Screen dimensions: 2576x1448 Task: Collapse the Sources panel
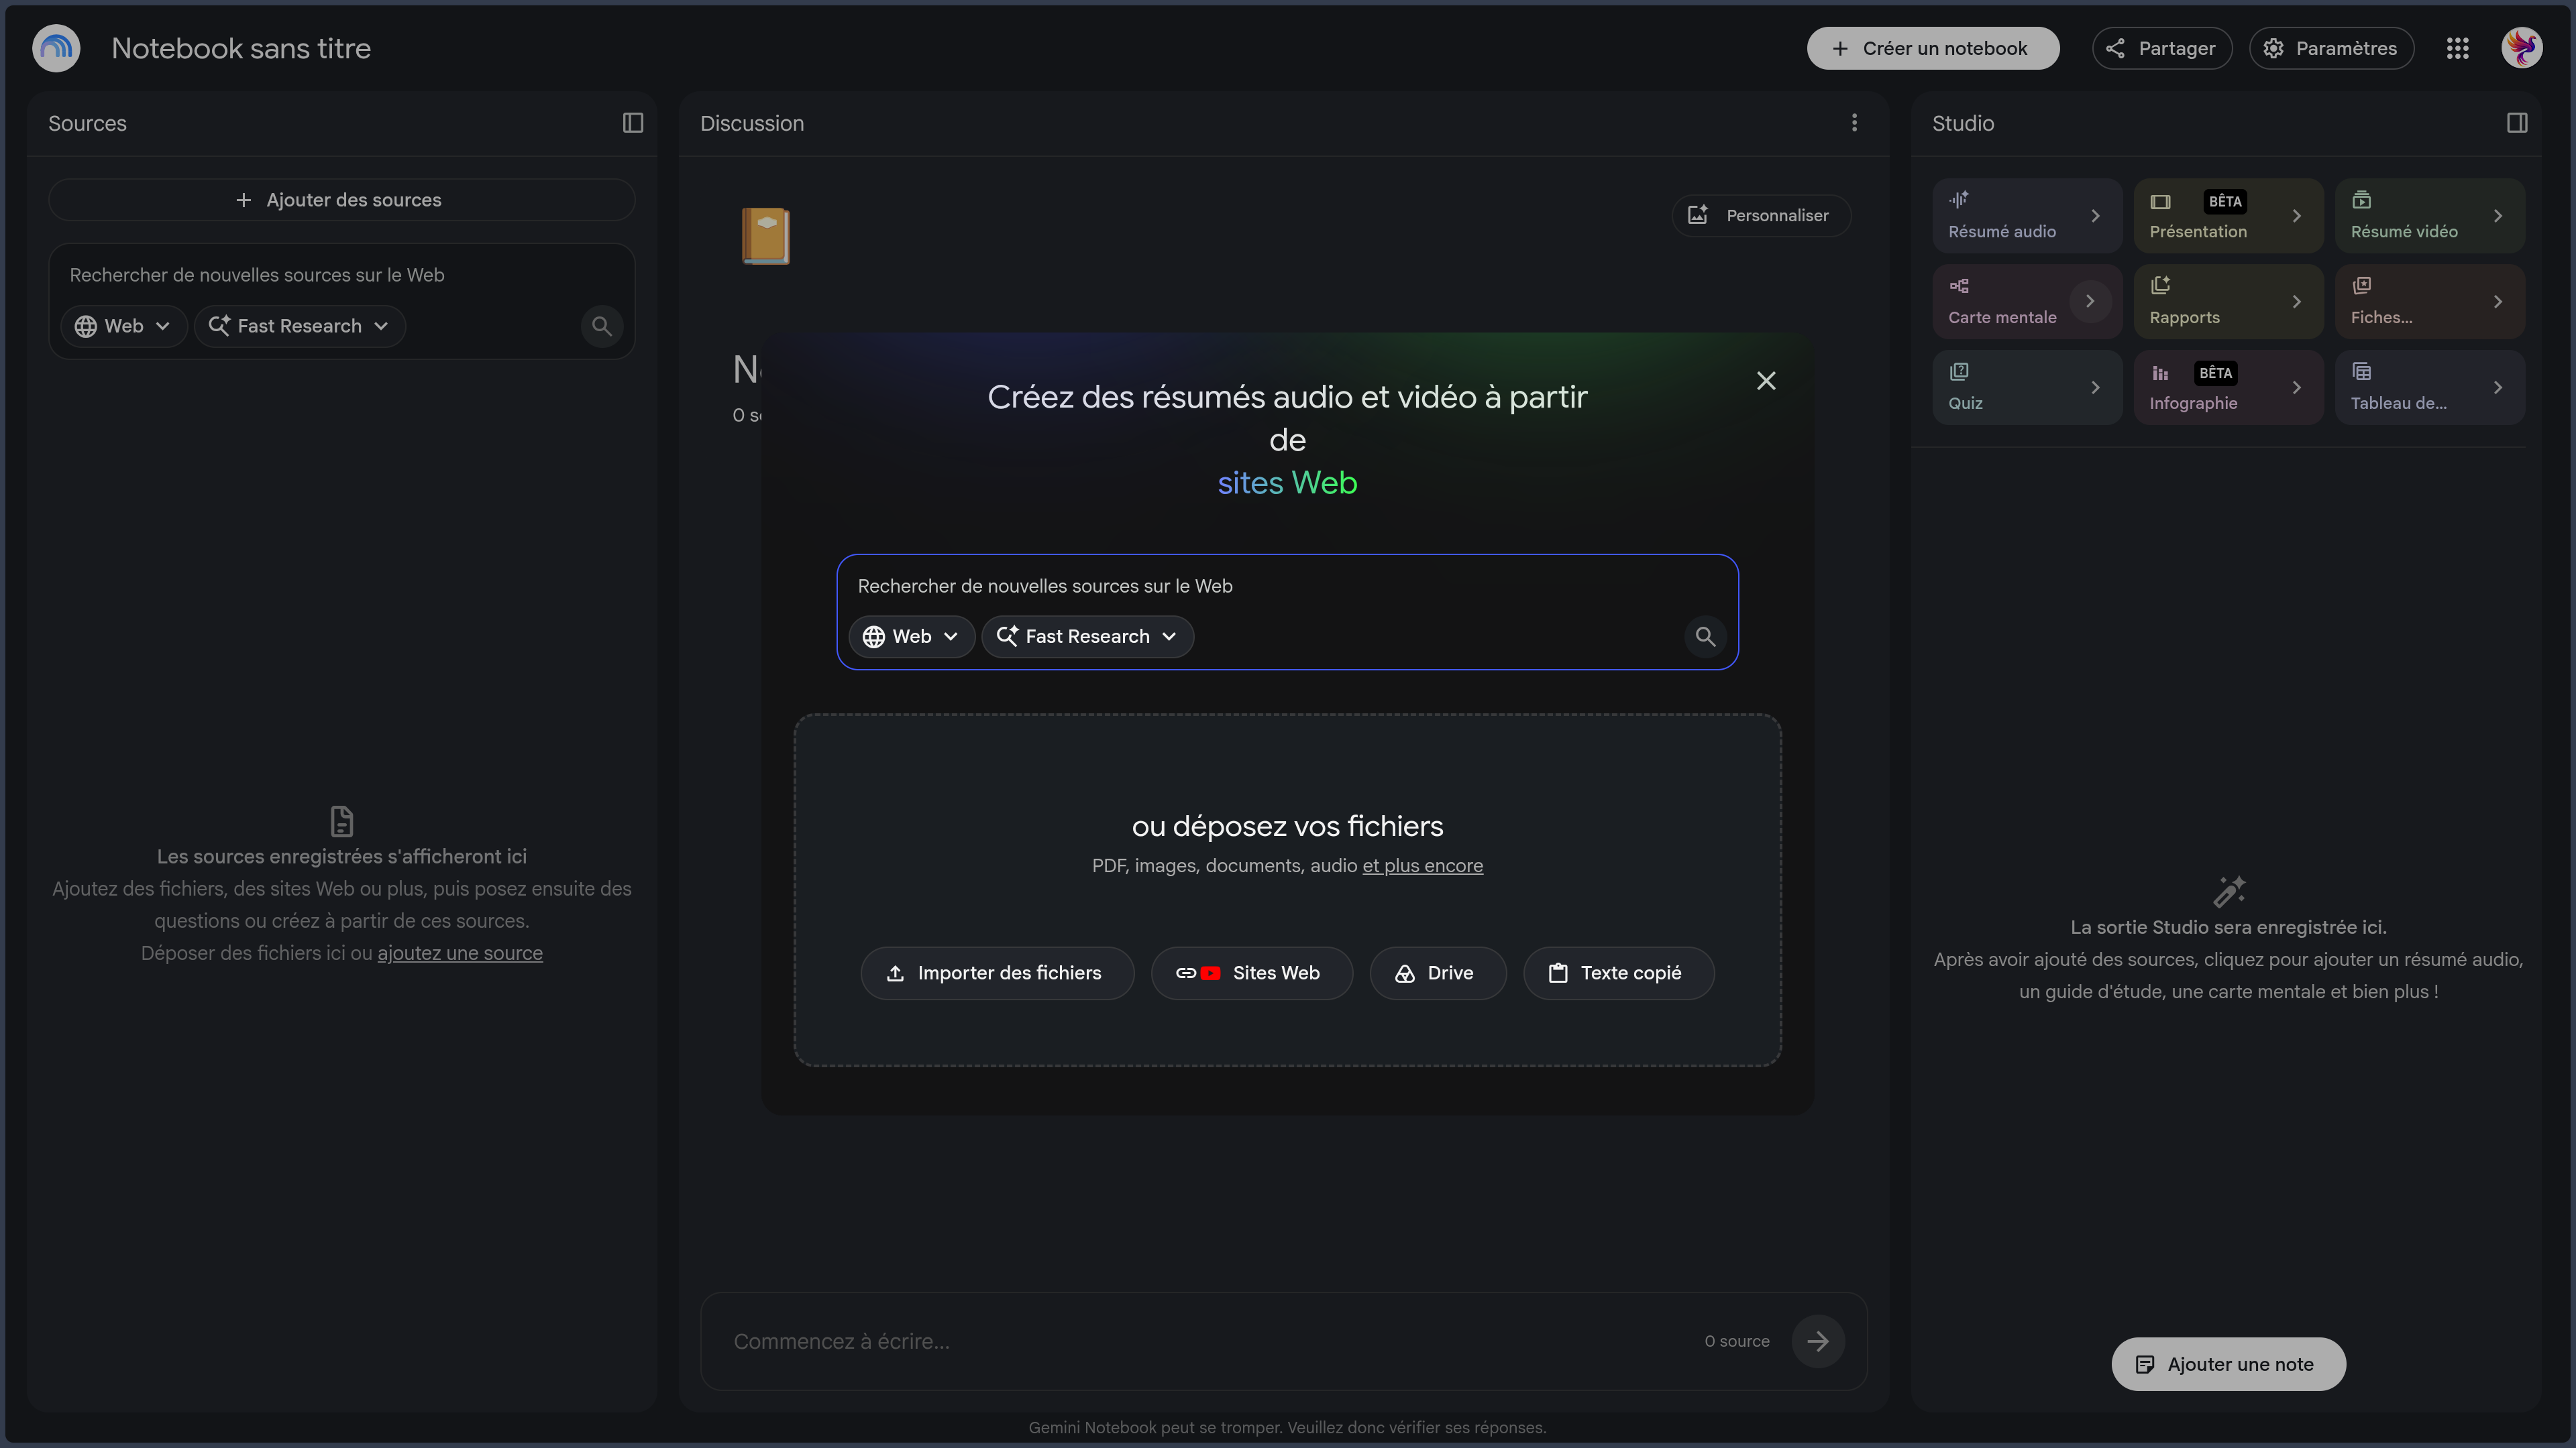pos(633,123)
